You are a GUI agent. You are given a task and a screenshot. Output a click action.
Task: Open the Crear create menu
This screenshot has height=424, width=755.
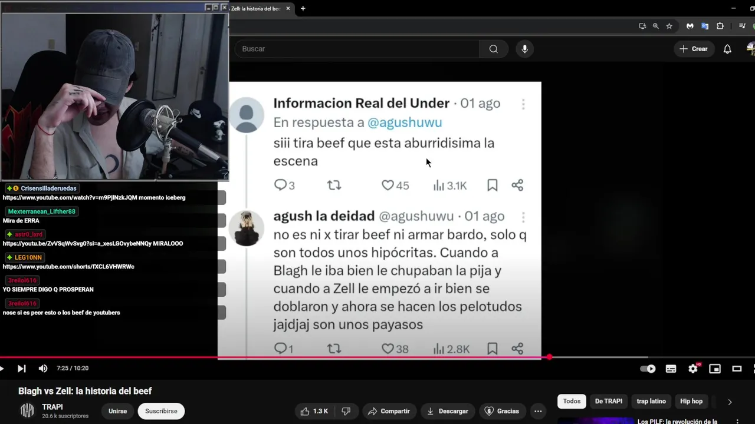[694, 49]
